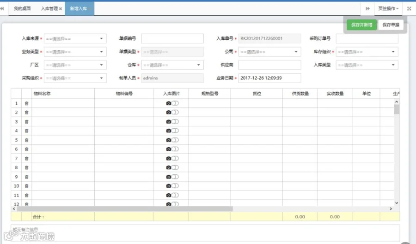Remove row 11 via the trash icon
Viewport: 416px width, 244px height.
[26, 195]
